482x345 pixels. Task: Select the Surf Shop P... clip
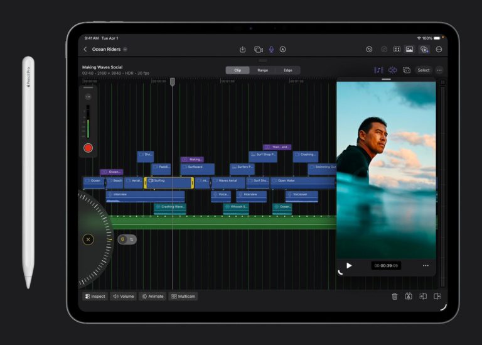pyautogui.click(x=263, y=156)
